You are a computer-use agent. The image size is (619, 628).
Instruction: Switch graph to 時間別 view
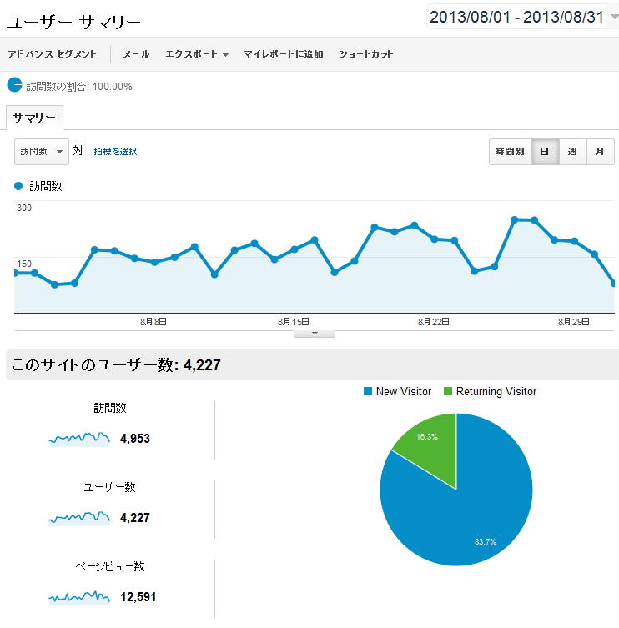click(510, 152)
